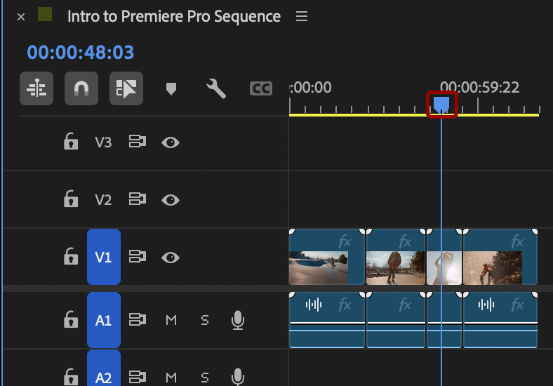Click the CC captions button
This screenshot has width=553, height=386.
click(x=261, y=88)
